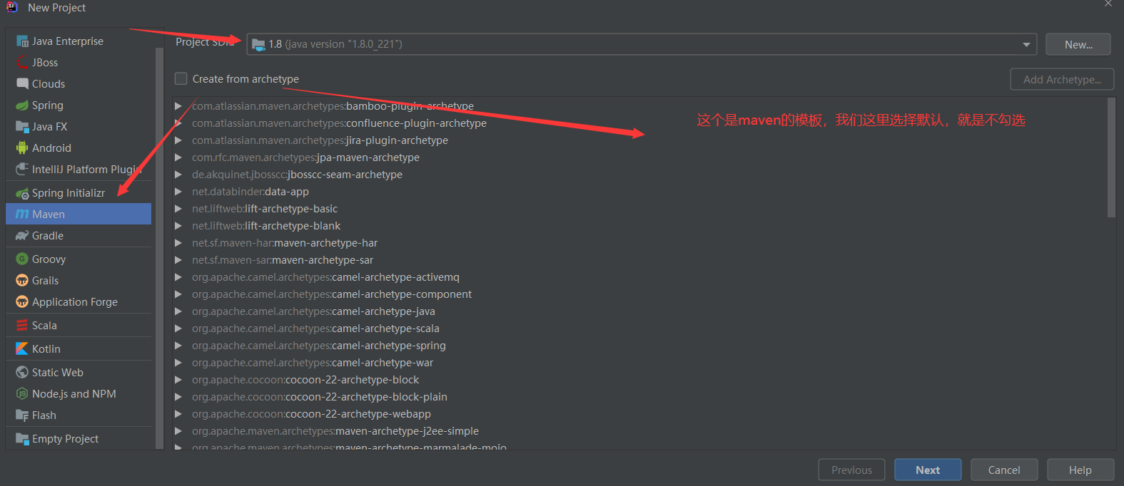
Task: Expand jpa-maven-archetype node
Action: (178, 157)
